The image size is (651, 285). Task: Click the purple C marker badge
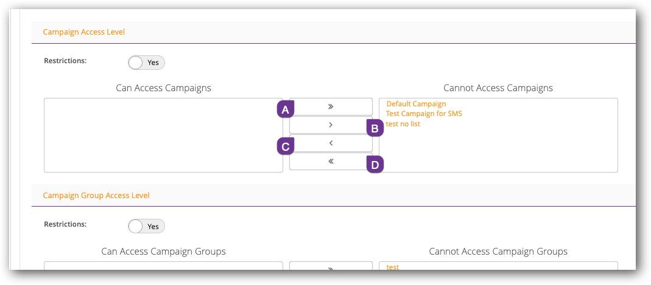point(285,146)
